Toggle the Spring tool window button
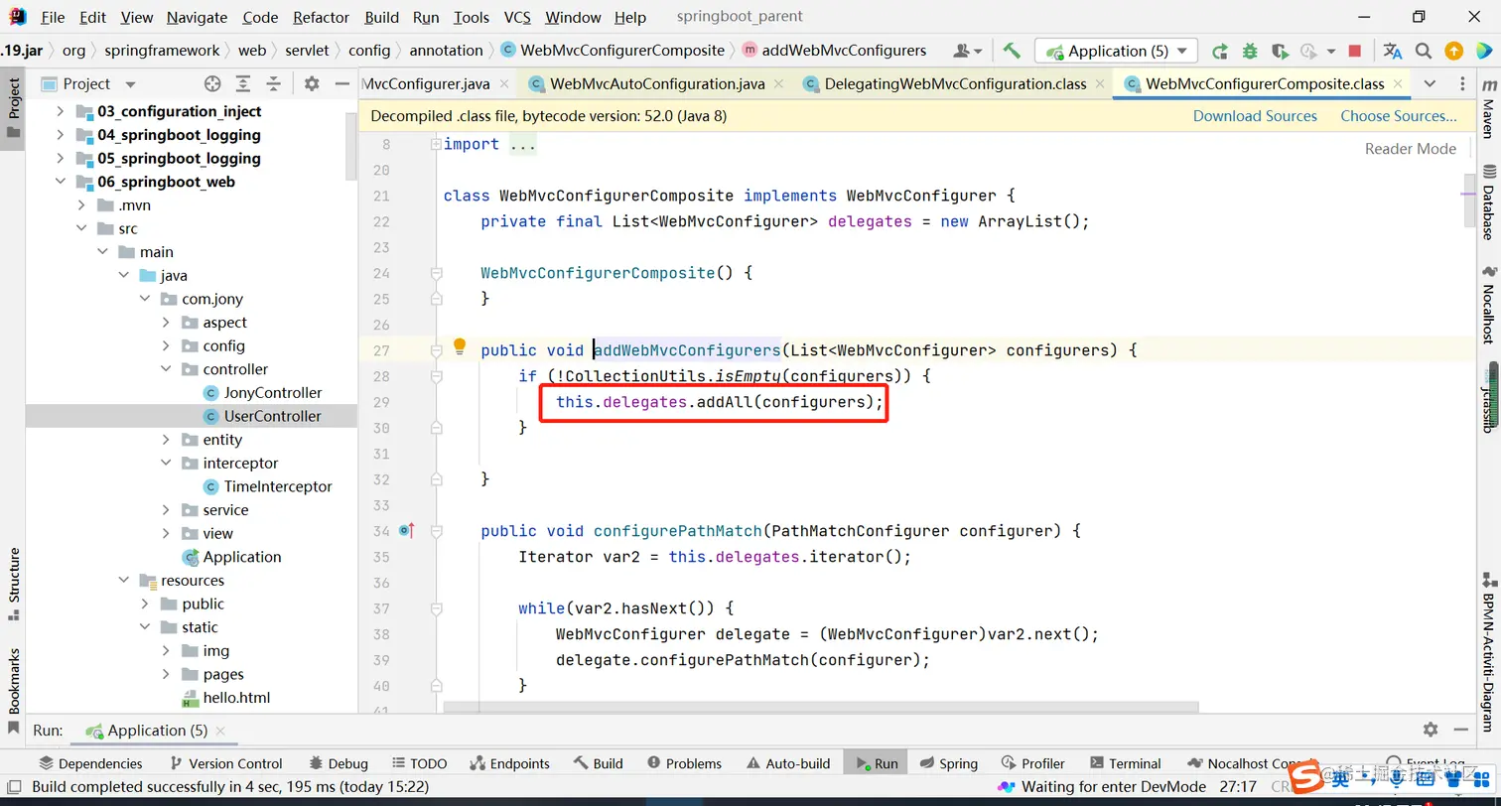Image resolution: width=1501 pixels, height=806 pixels. tap(948, 763)
